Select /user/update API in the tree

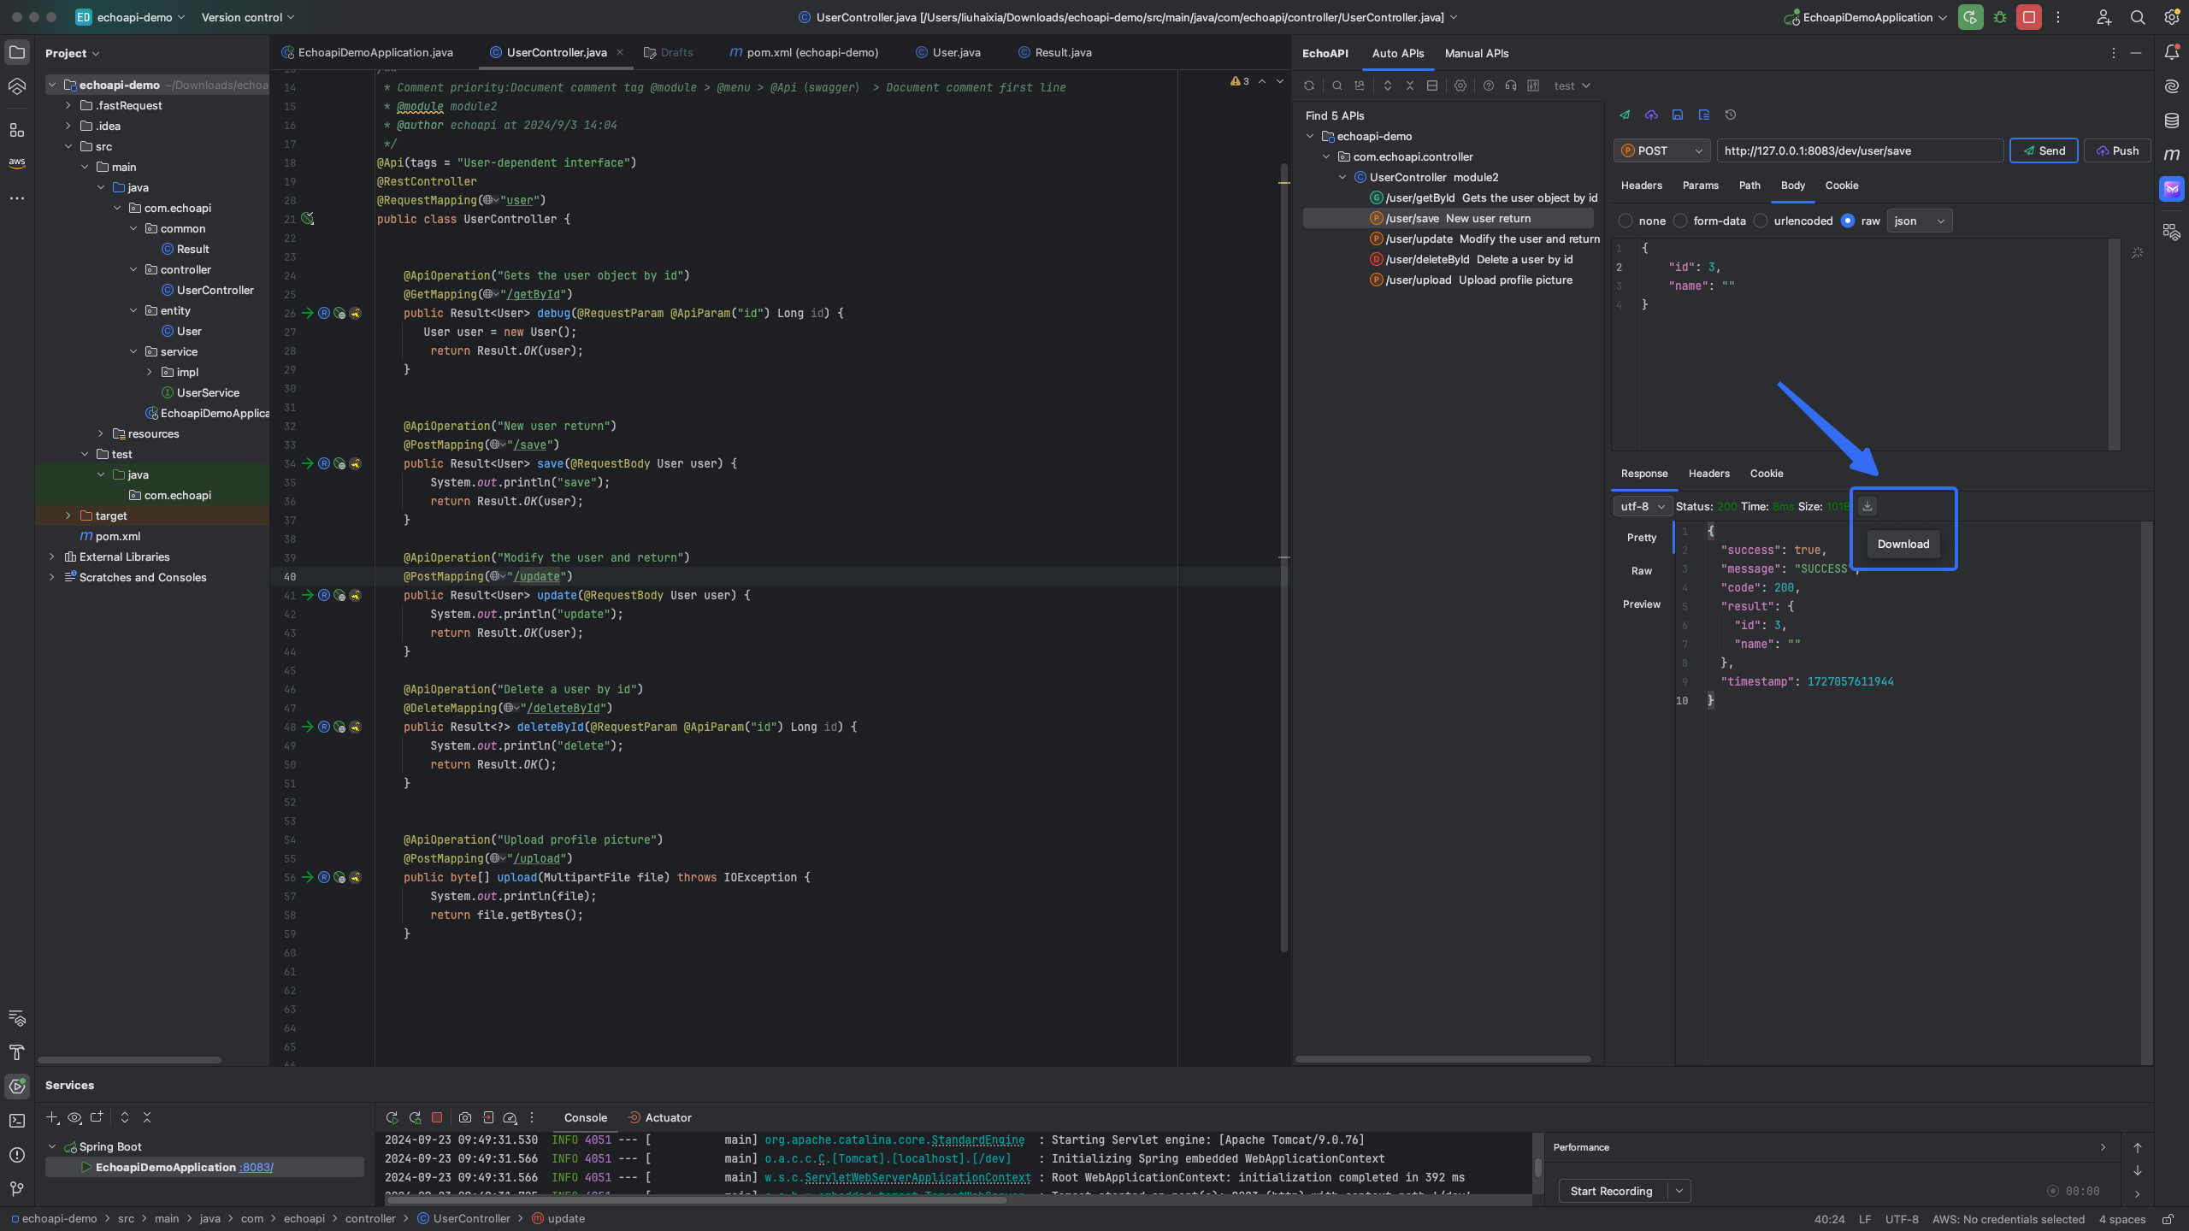(x=1485, y=239)
